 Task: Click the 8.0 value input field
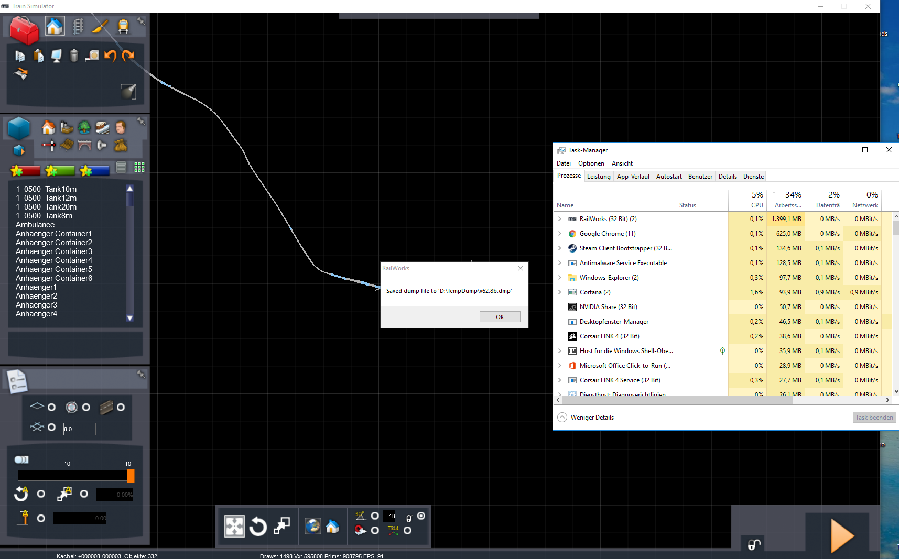[x=79, y=429]
